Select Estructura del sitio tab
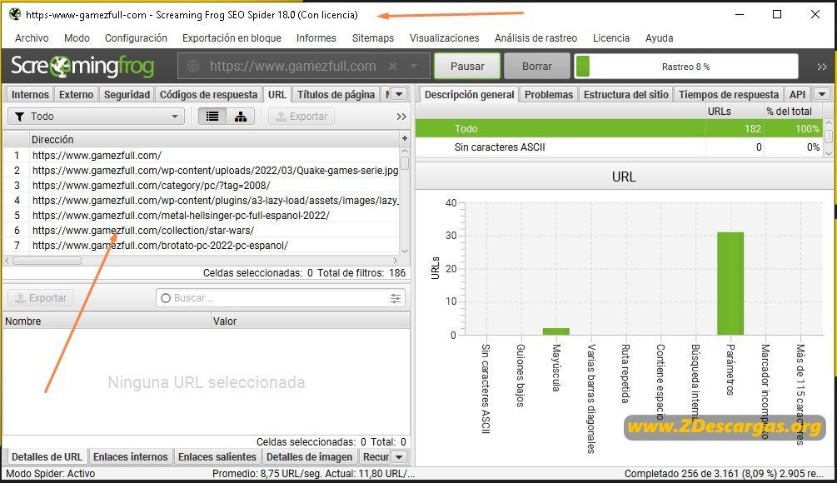The width and height of the screenshot is (837, 483). click(625, 94)
